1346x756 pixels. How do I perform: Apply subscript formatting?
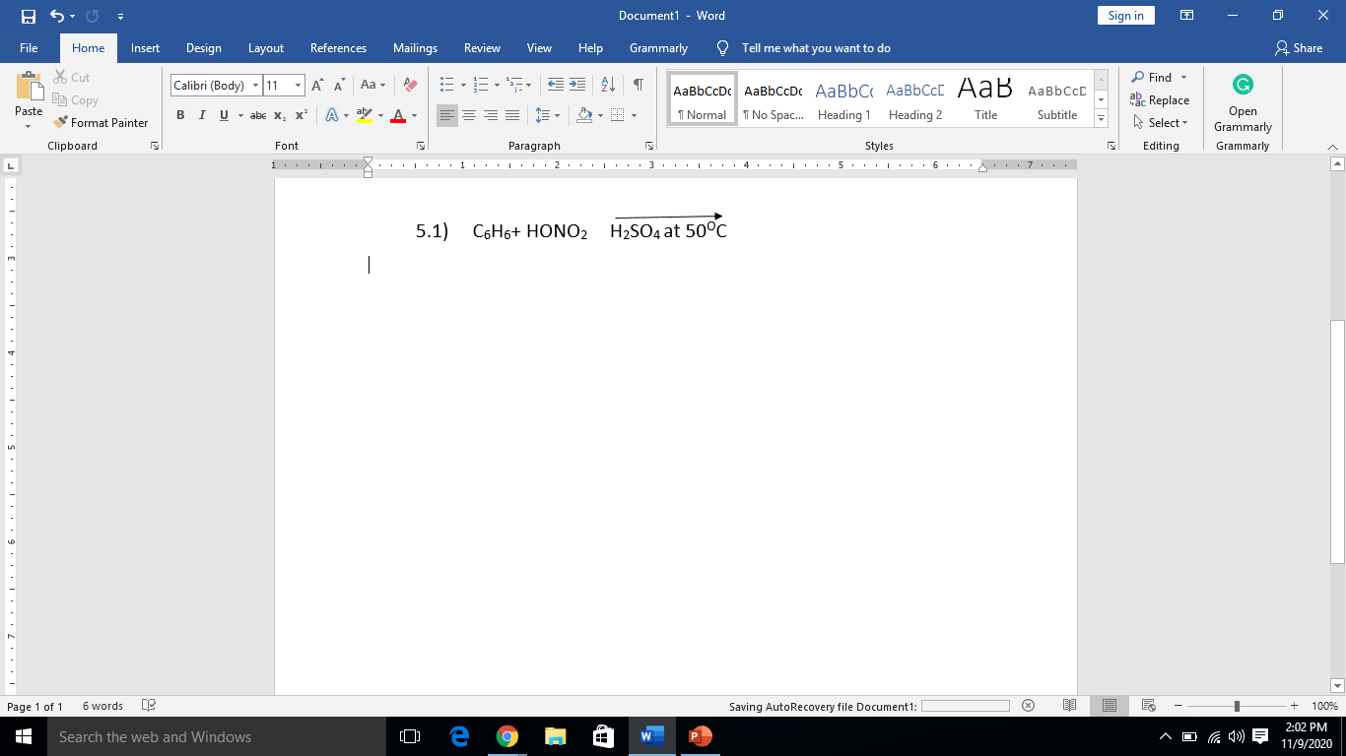coord(278,115)
